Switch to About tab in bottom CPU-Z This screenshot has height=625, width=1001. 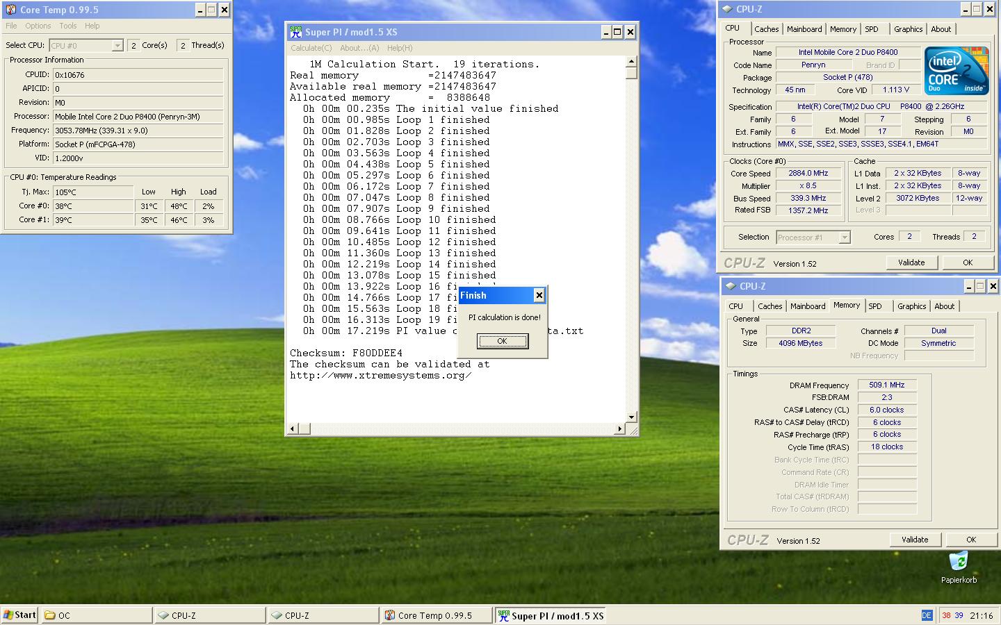tap(945, 306)
